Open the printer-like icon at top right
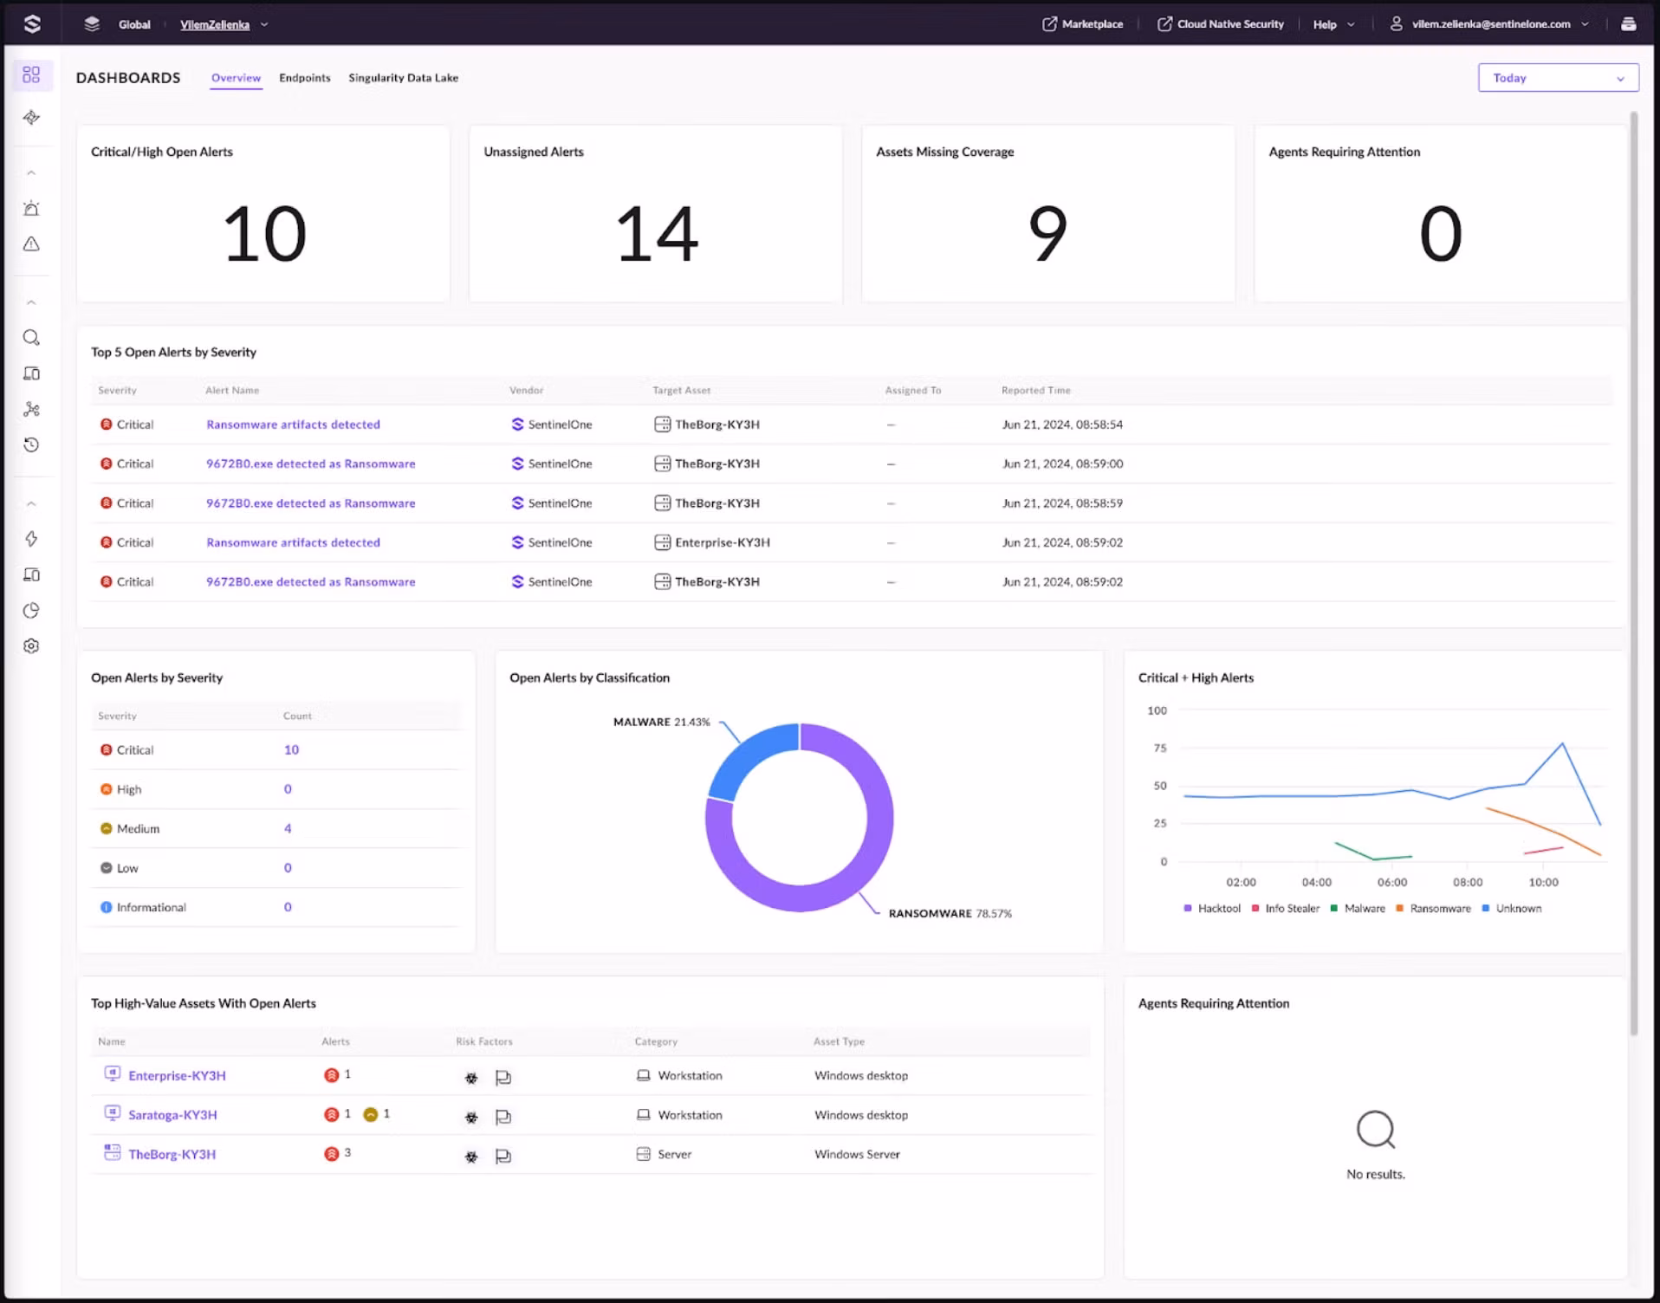1660x1303 pixels. [1628, 24]
